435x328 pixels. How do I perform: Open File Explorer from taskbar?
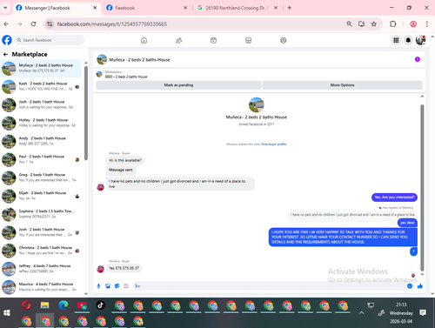(x=44, y=305)
